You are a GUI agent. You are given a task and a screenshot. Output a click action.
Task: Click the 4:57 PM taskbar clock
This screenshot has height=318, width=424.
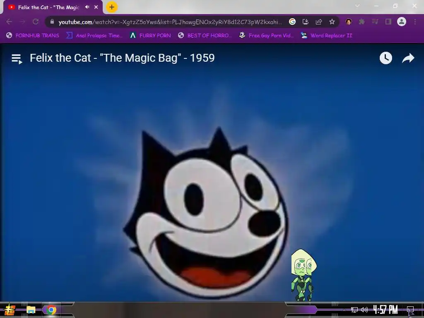pyautogui.click(x=385, y=310)
